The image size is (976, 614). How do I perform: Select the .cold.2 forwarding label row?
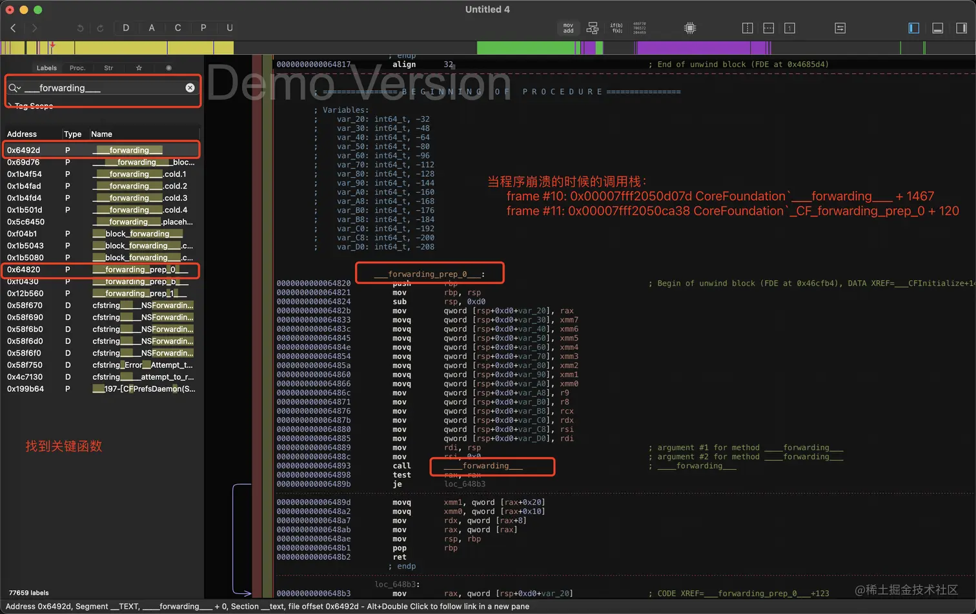(101, 186)
